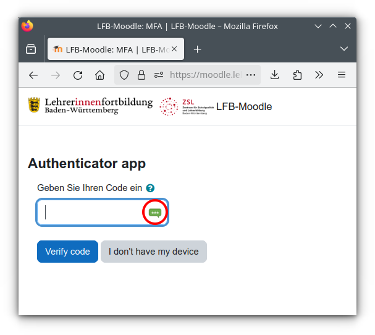
Task: Open the address bar three-dot menu
Action: [x=251, y=75]
